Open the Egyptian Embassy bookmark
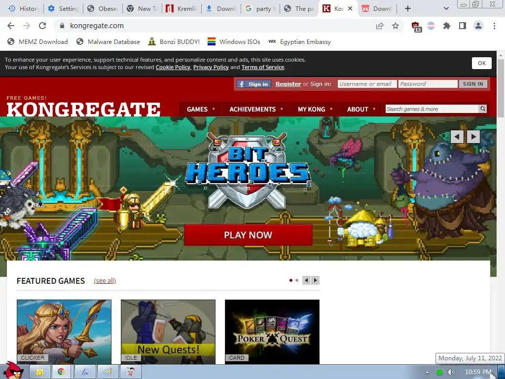 (300, 41)
